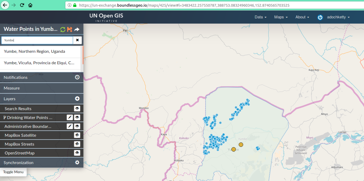Open Synchronization settings gear icon
The width and height of the screenshot is (364, 181).
coord(77,163)
